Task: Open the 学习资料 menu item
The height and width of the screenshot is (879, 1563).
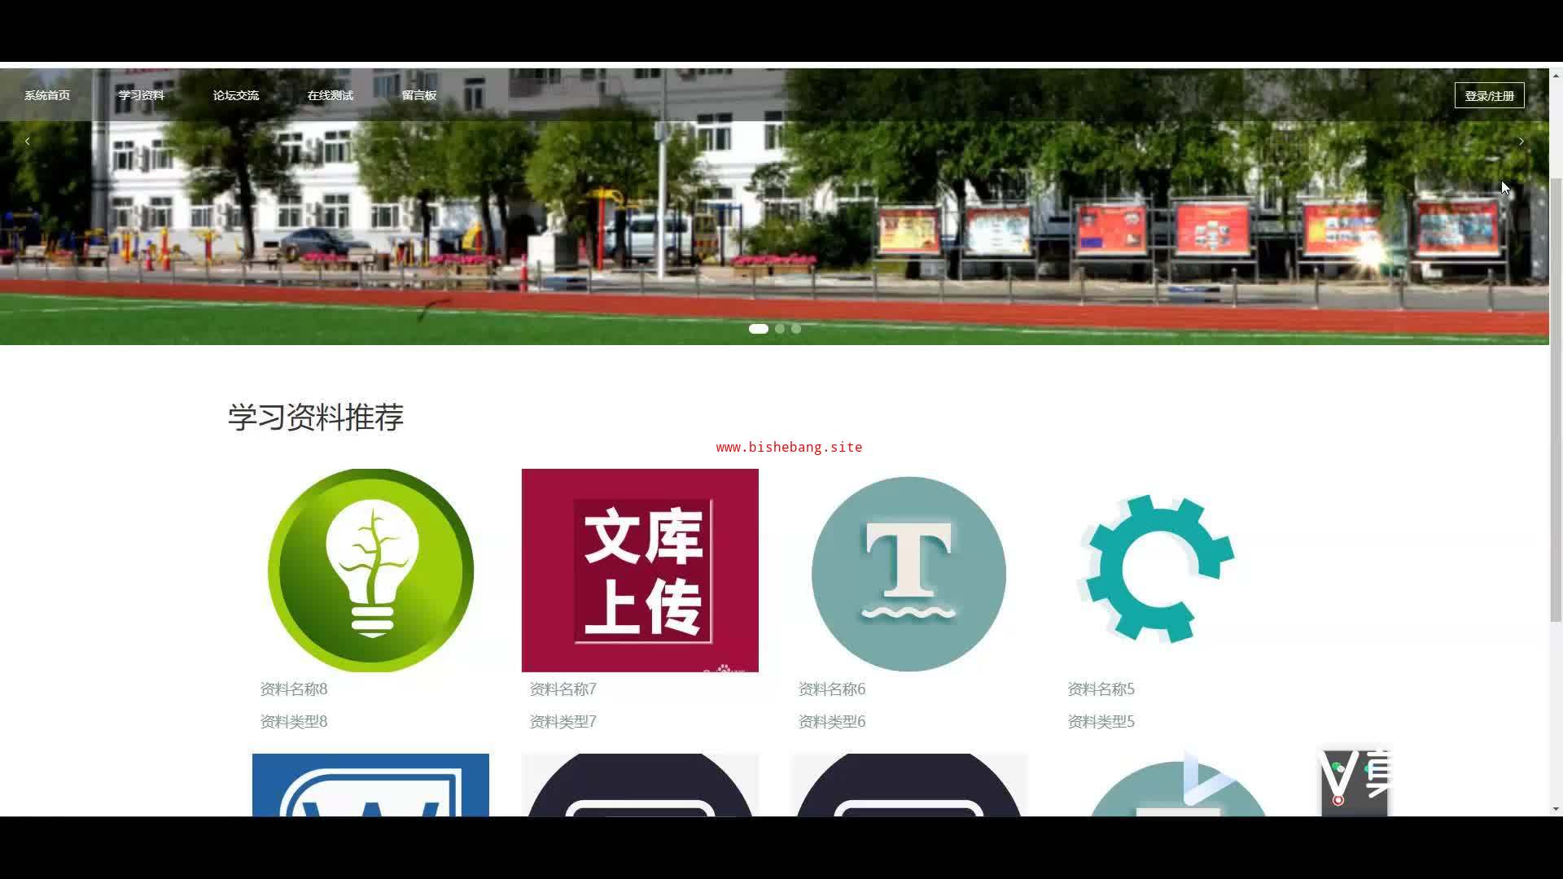Action: click(142, 95)
